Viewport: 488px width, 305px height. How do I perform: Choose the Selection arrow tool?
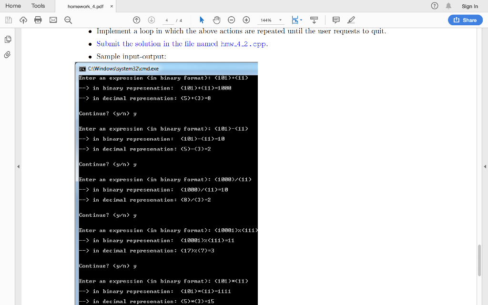pyautogui.click(x=202, y=20)
